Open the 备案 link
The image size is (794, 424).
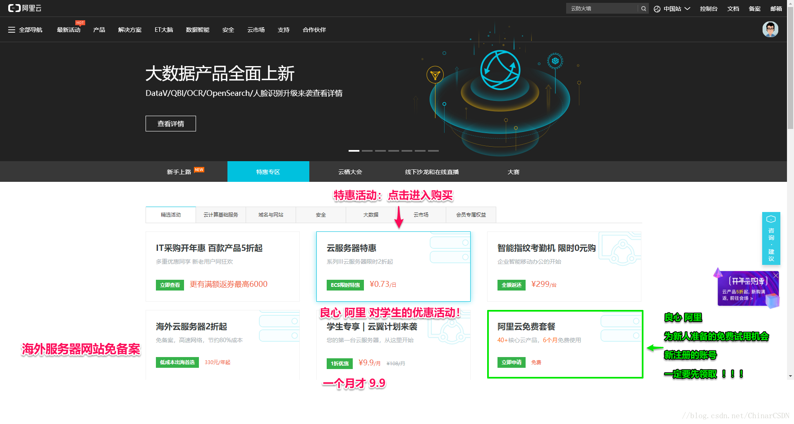[755, 9]
